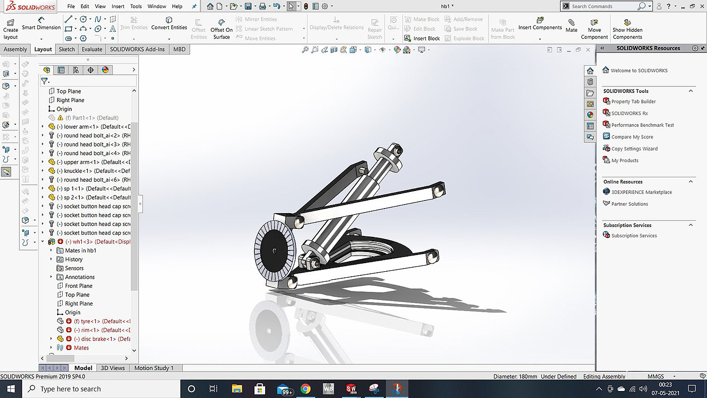Collapse the SOLIDWORKS Tools section
Screen dimensions: 707x398
691,91
